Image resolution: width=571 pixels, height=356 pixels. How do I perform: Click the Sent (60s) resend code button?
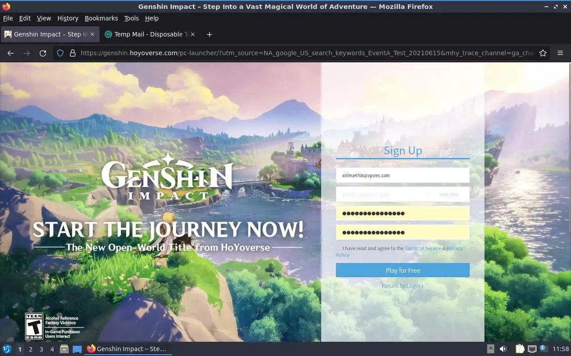449,194
